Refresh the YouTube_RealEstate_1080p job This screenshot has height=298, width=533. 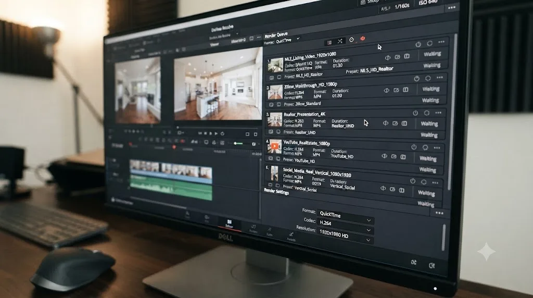pos(425,147)
